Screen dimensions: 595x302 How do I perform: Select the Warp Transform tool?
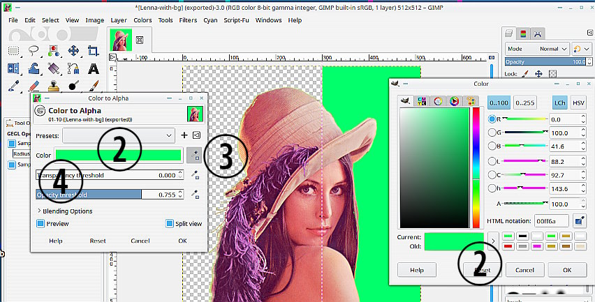click(x=34, y=68)
